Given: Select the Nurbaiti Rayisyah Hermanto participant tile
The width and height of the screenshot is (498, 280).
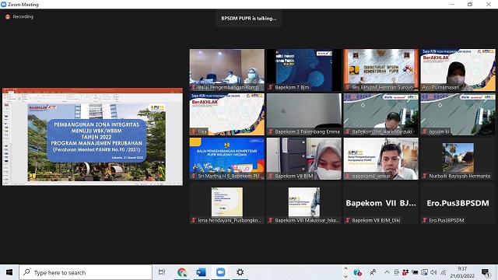Looking at the screenshot, I should point(458,159).
